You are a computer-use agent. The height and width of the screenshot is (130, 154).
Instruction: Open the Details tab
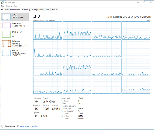point(47,9)
